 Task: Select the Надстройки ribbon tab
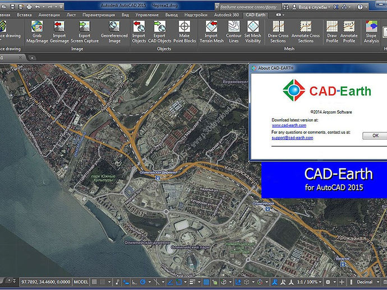(196, 15)
